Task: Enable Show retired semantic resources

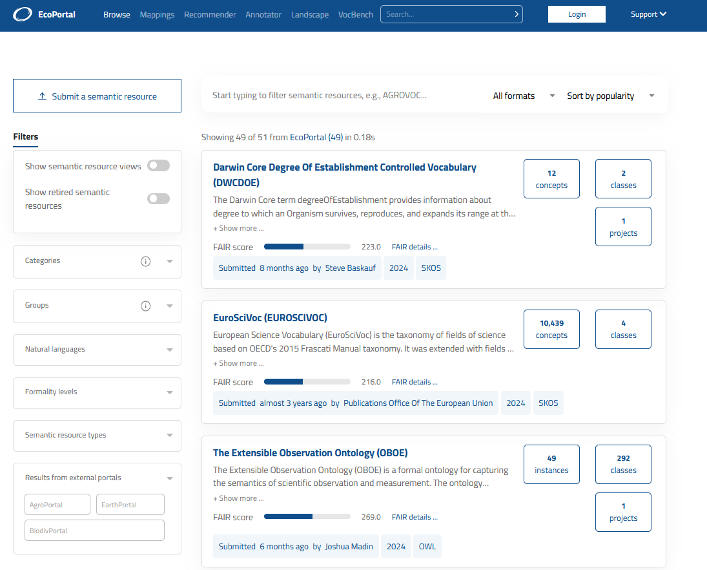Action: pyautogui.click(x=158, y=198)
